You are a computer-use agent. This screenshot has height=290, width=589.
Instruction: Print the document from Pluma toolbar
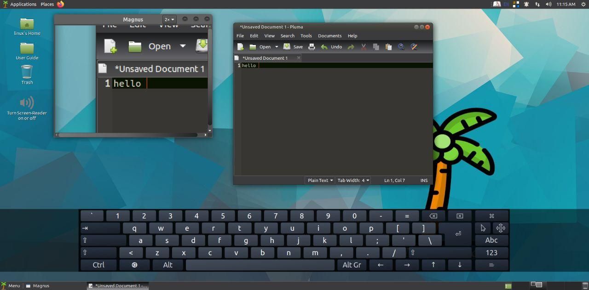(312, 47)
